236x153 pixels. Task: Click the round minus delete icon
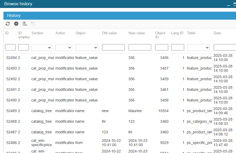[x=16, y=24]
